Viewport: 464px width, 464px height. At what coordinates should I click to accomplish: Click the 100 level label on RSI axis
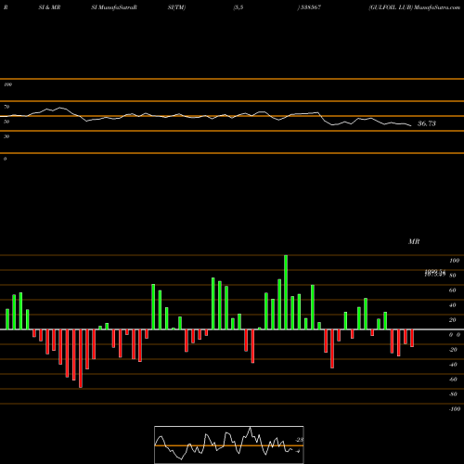(x=7, y=84)
